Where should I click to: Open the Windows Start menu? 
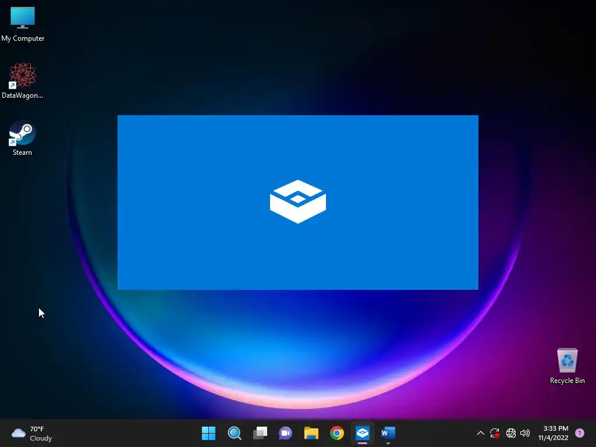pos(209,433)
